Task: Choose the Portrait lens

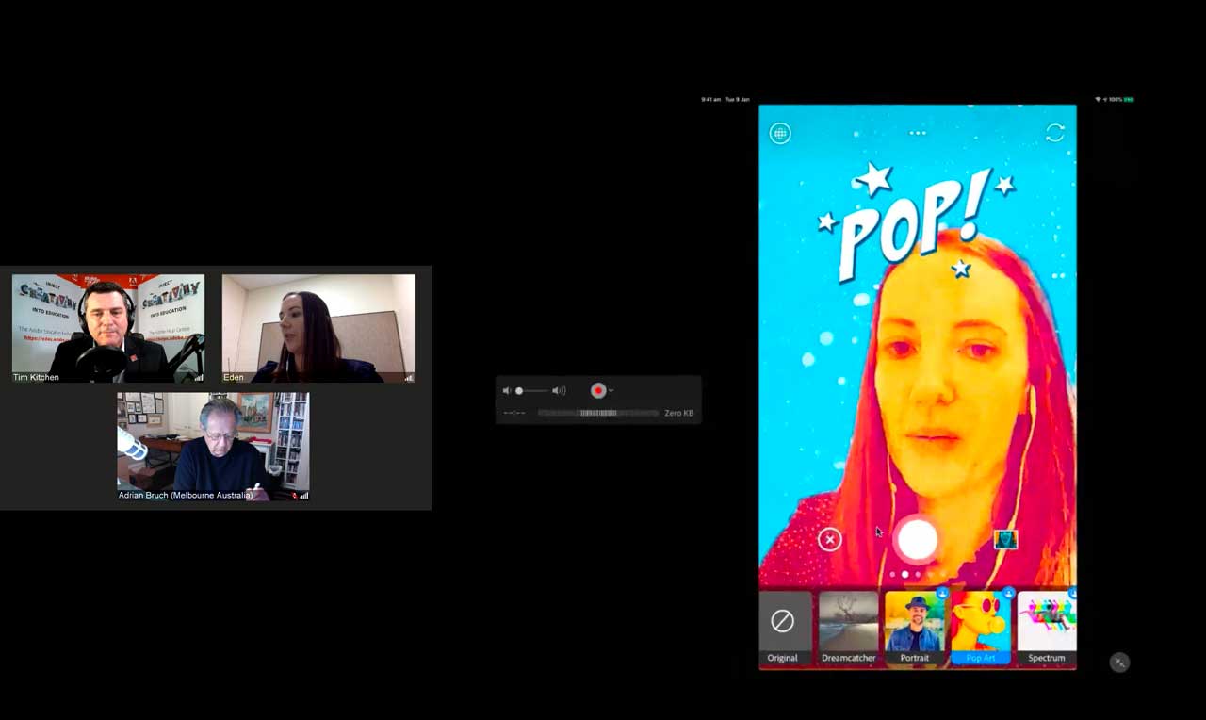Action: coord(914,626)
